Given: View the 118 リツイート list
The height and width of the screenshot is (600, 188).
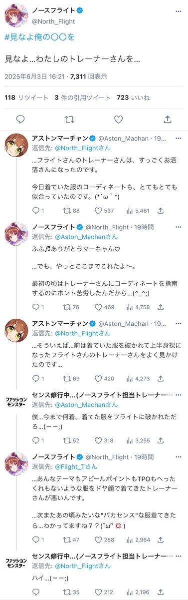Looking at the screenshot, I should coord(26,98).
